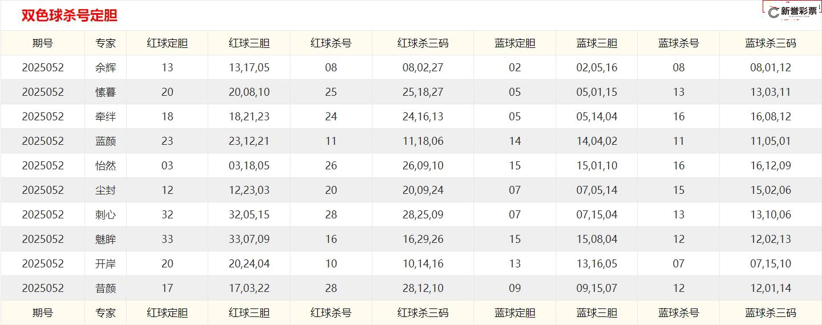
Task: Click 魅眸's 红球杀三码 value 16,29,26
Action: 423,239
